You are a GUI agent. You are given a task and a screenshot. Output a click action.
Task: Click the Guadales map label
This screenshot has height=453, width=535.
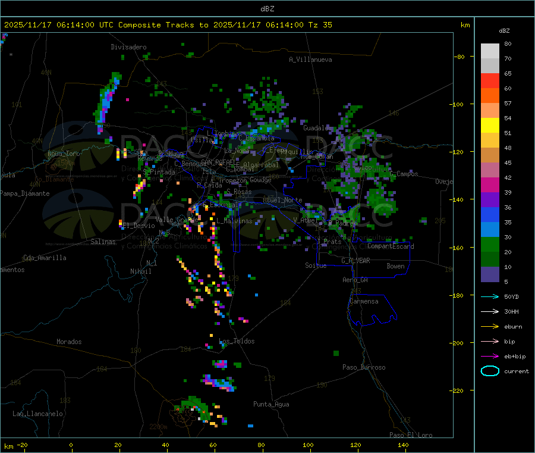317,128
